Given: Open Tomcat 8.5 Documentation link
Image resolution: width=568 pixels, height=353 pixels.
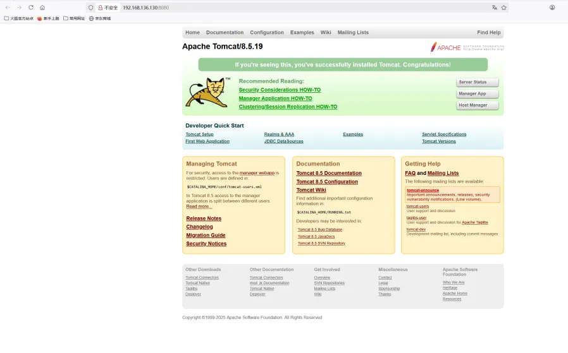Looking at the screenshot, I should pos(329,173).
